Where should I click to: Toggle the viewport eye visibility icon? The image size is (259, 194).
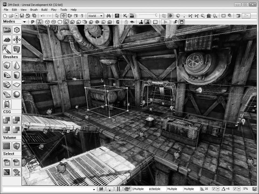(x=132, y=22)
